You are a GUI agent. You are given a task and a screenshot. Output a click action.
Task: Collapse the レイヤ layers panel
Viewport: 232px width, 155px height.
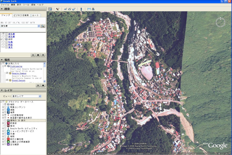pyautogui.click(x=2, y=90)
